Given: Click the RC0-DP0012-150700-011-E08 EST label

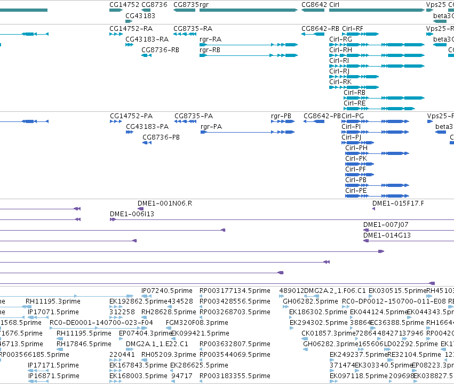Looking at the screenshot, I should pos(394,301).
